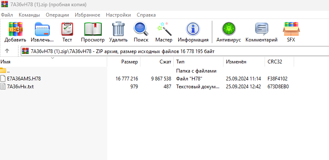Click size value 16 777 216

(x=127, y=79)
